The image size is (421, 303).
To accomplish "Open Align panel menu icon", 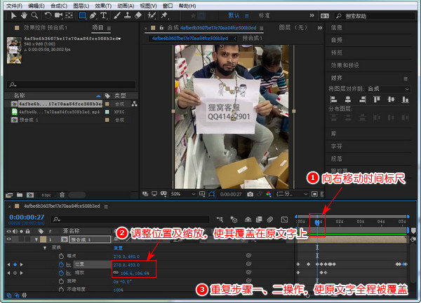I will point(406,78).
